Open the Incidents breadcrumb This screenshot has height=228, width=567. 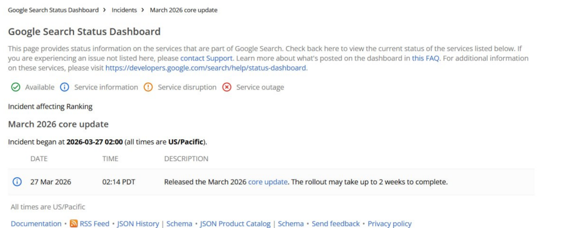pos(124,10)
